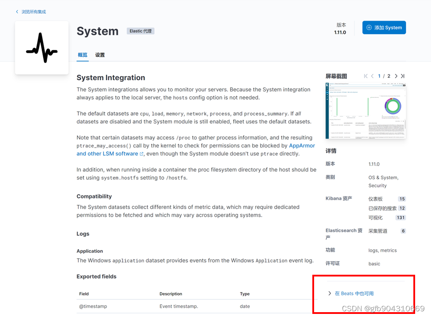Viewport: 431px width, 317px height.
Task: Go back via 浏览所有集成 link
Action: (x=31, y=12)
